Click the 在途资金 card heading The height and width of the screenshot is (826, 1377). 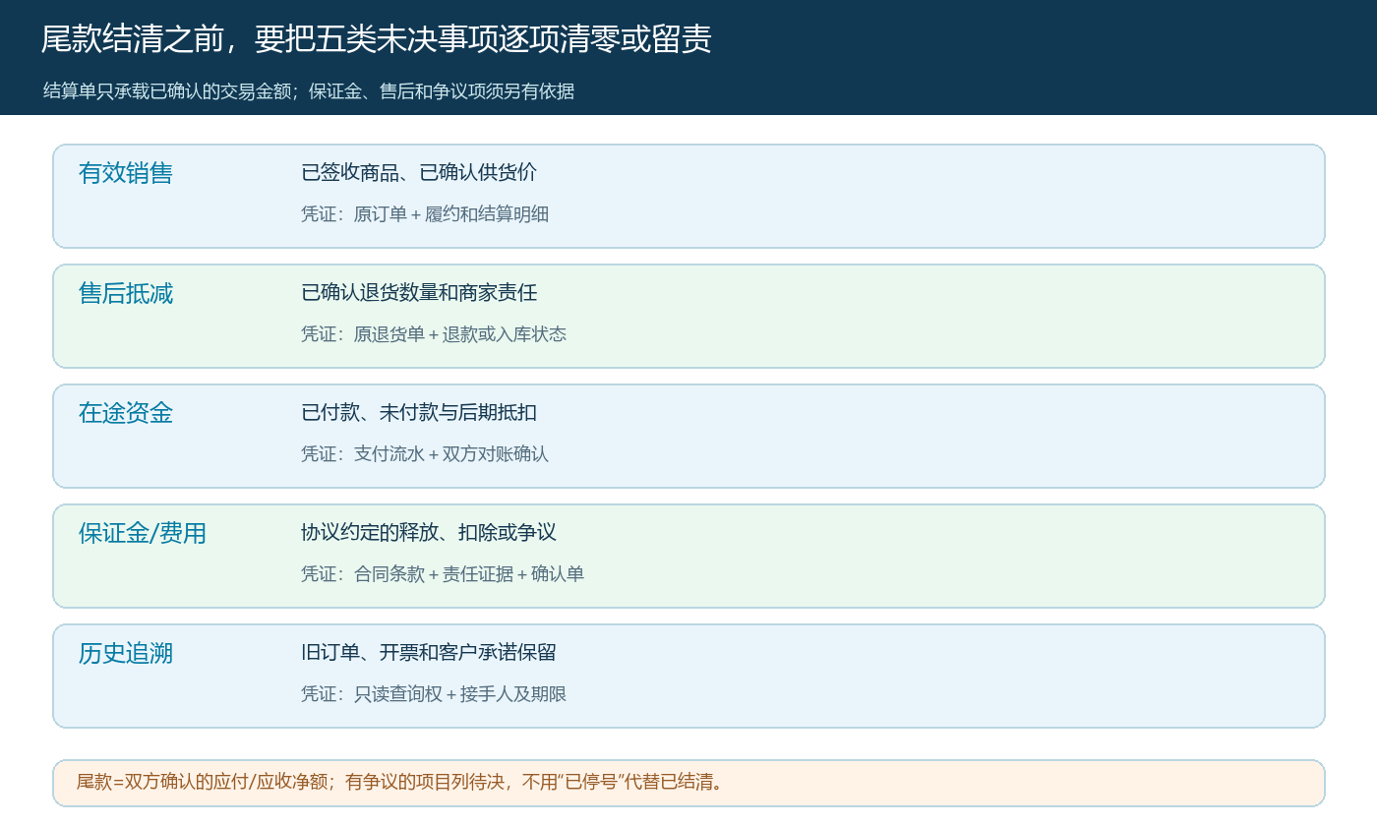(x=126, y=413)
